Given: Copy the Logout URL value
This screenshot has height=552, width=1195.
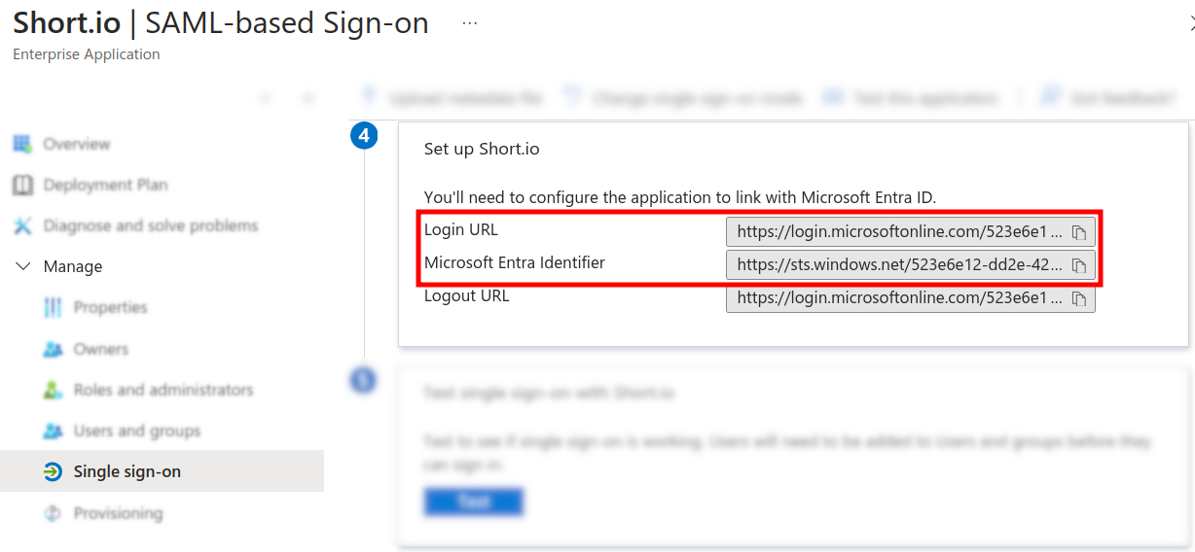Looking at the screenshot, I should point(1078,299).
